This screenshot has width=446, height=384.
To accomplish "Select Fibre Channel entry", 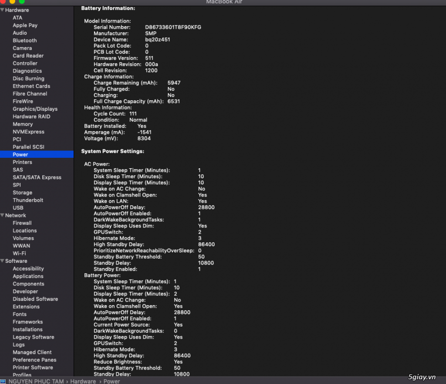I will [30, 94].
